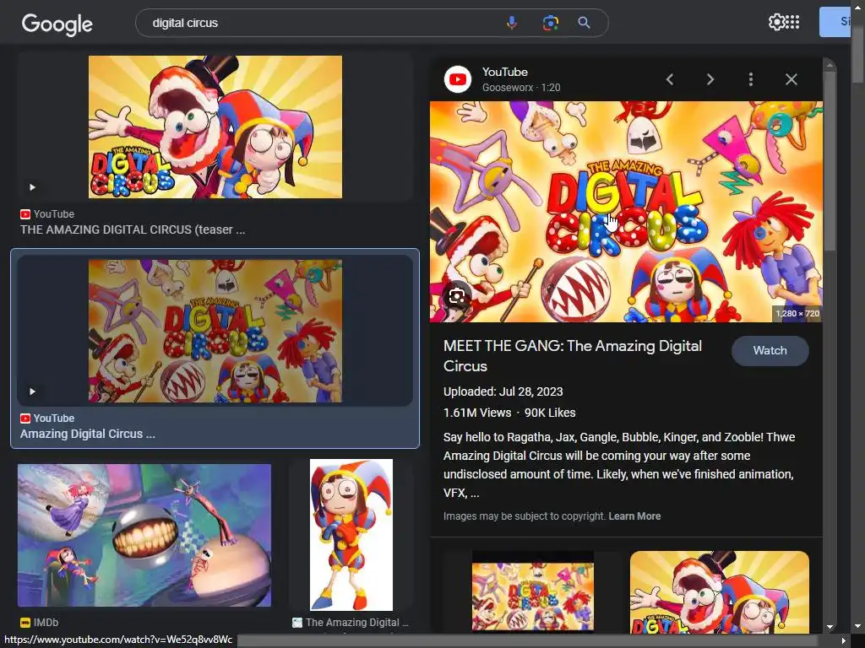Click page scrollbar down arrow
The image size is (865, 648).
pos(858,627)
